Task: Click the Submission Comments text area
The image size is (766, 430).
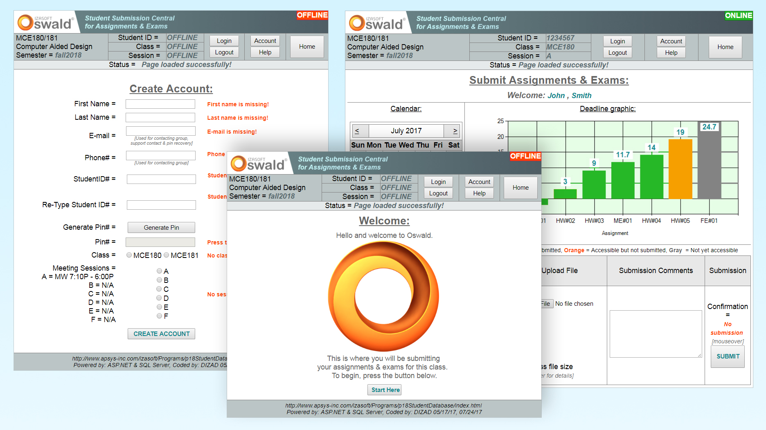Action: [656, 334]
